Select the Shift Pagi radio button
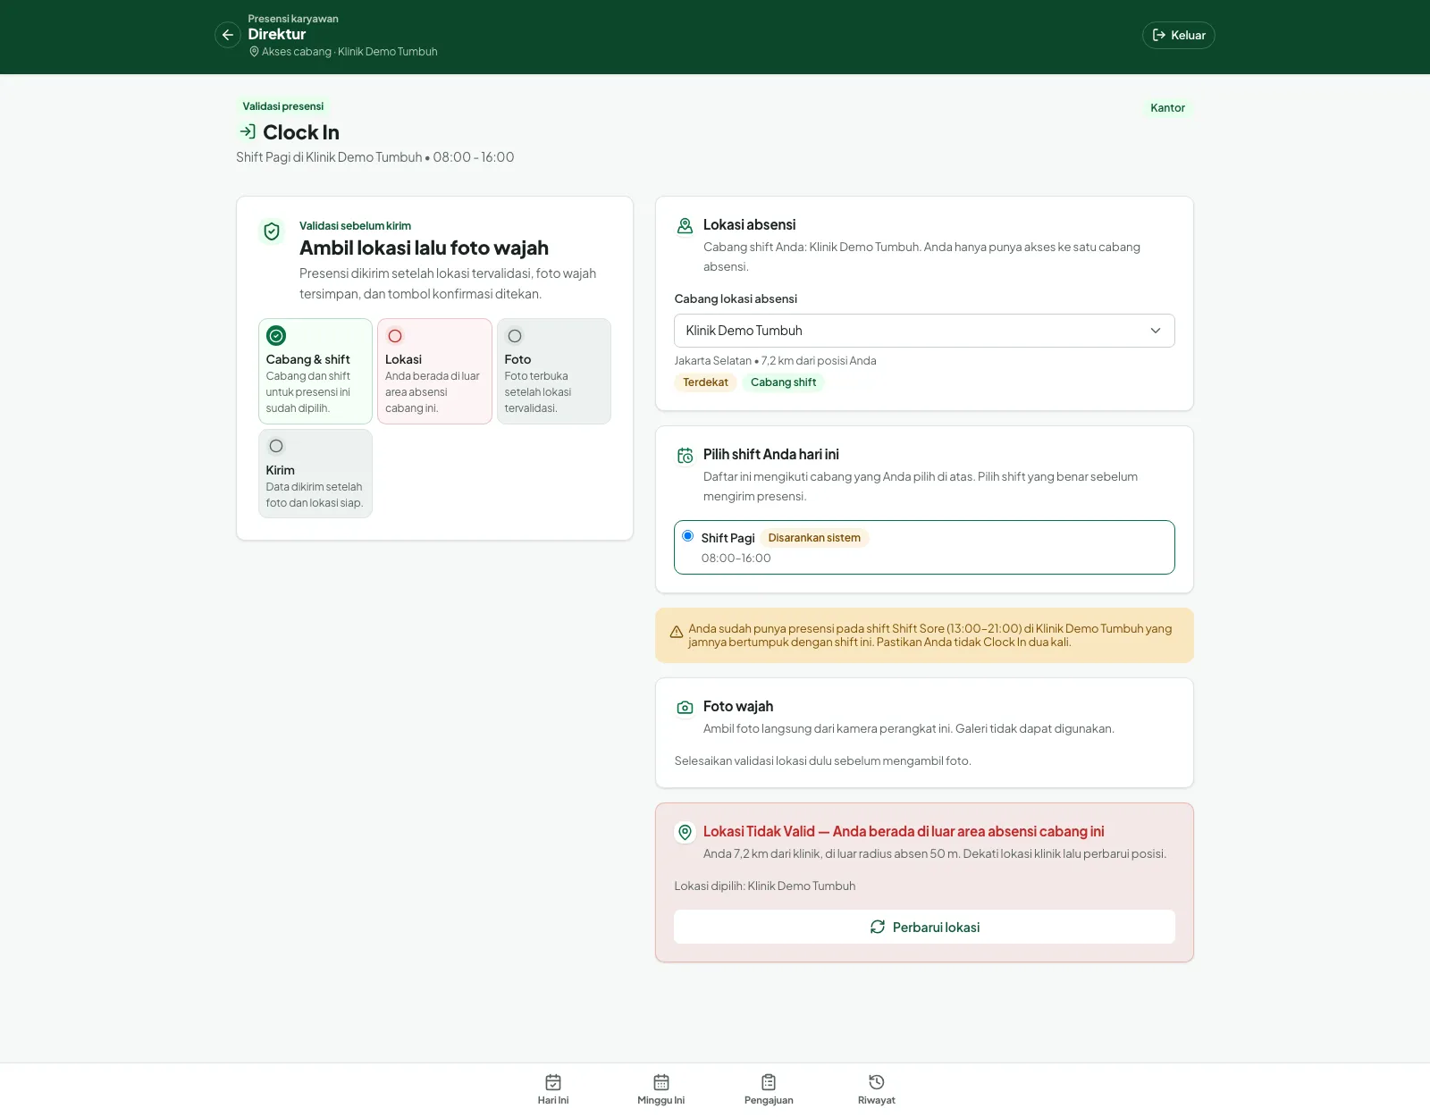Viewport: 1430px width, 1117px height. [687, 536]
